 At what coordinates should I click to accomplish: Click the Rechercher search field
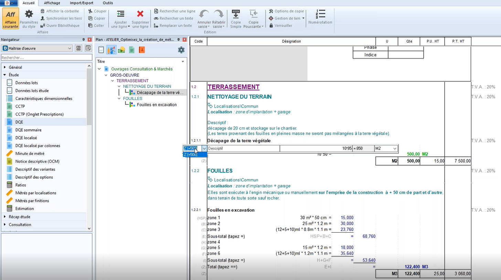coord(47,58)
